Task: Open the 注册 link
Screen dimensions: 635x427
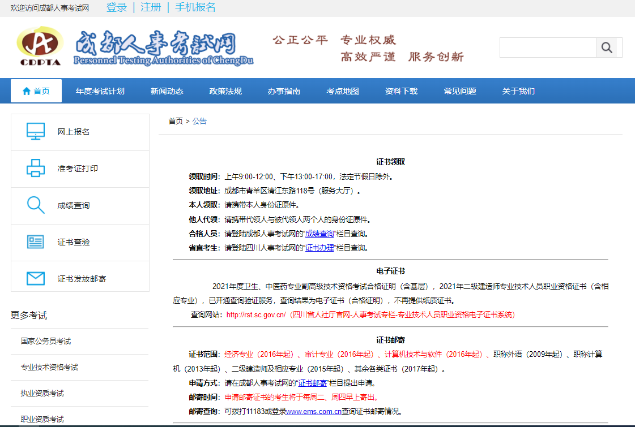Action: (x=151, y=7)
